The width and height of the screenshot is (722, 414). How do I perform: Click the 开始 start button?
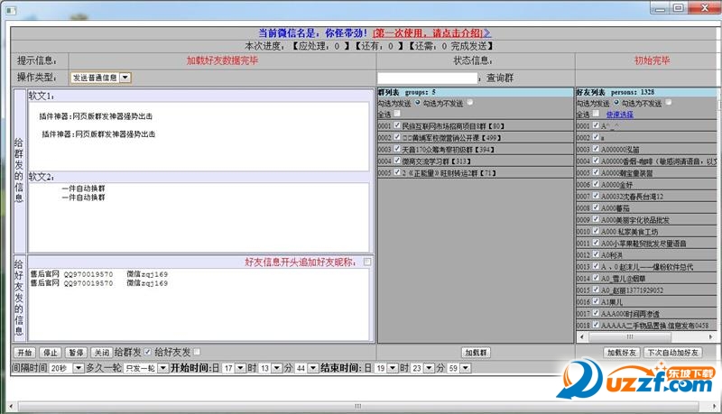tap(24, 353)
